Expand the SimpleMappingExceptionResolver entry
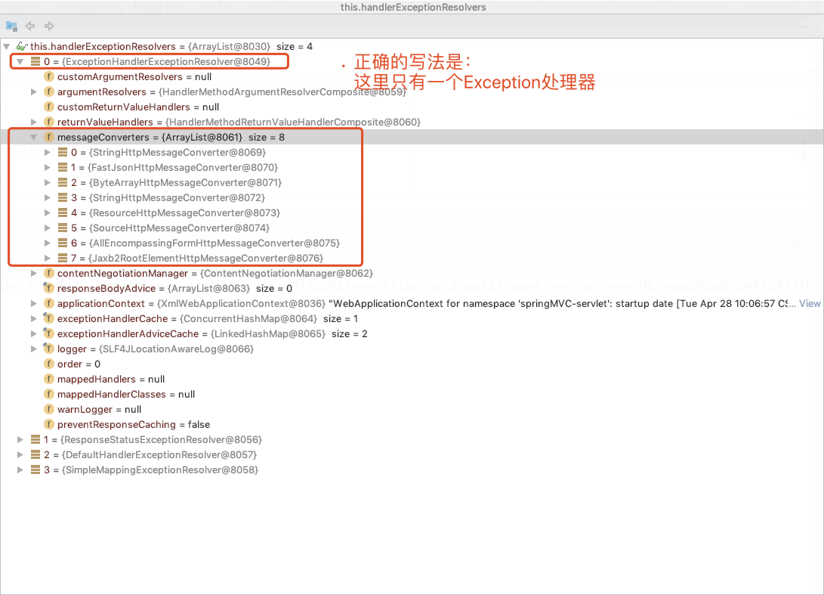Viewport: 824px width, 595px height. [20, 469]
